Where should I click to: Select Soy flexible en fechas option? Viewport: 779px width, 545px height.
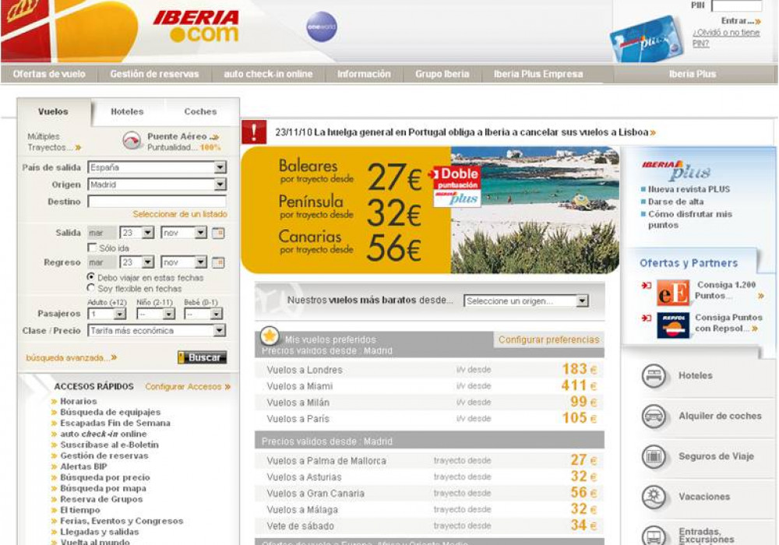pyautogui.click(x=91, y=287)
